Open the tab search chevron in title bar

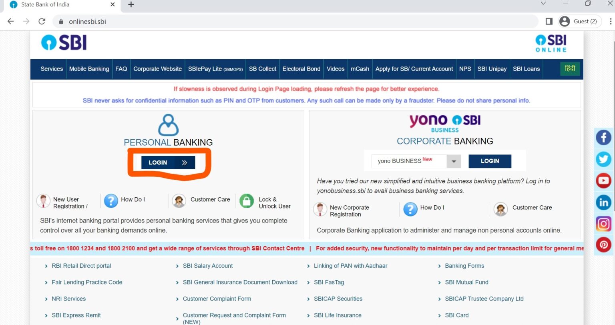click(x=543, y=3)
